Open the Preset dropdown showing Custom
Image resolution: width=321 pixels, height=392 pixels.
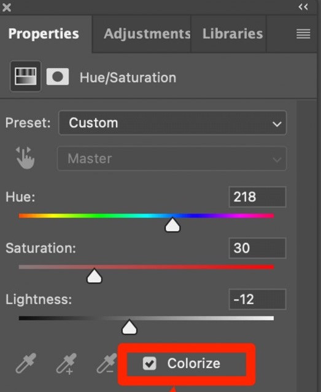click(172, 123)
